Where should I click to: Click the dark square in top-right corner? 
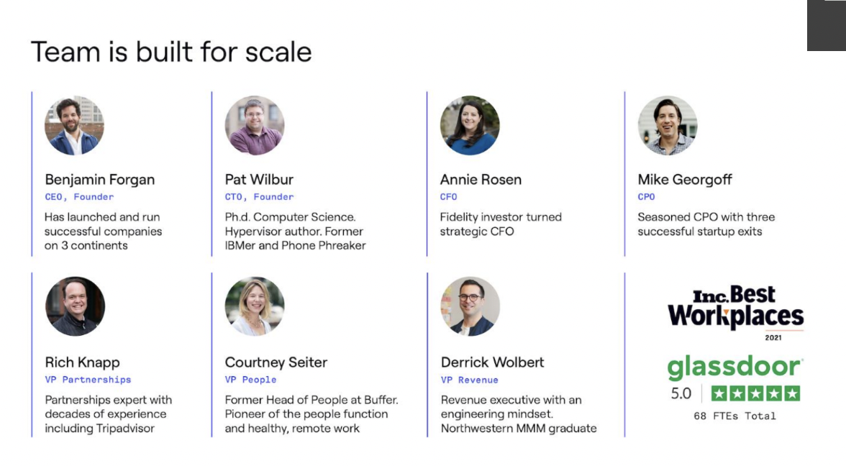point(826,26)
